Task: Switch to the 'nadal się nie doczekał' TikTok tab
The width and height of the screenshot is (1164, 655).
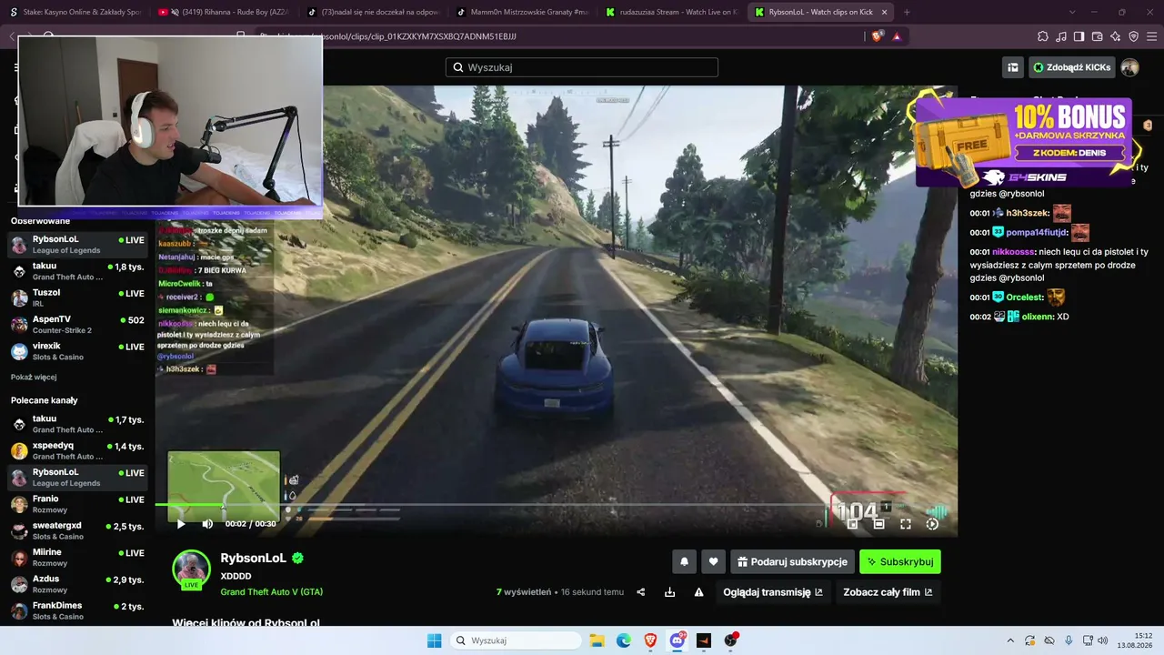Action: (371, 12)
